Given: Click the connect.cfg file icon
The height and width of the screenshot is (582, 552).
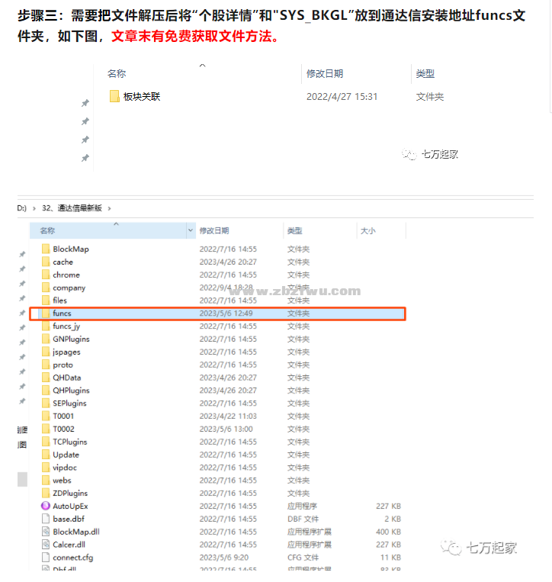Looking at the screenshot, I should pyautogui.click(x=46, y=557).
